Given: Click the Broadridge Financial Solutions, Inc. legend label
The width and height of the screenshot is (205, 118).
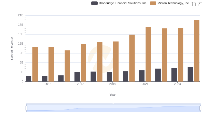Looking at the screenshot, I should coord(123,3).
